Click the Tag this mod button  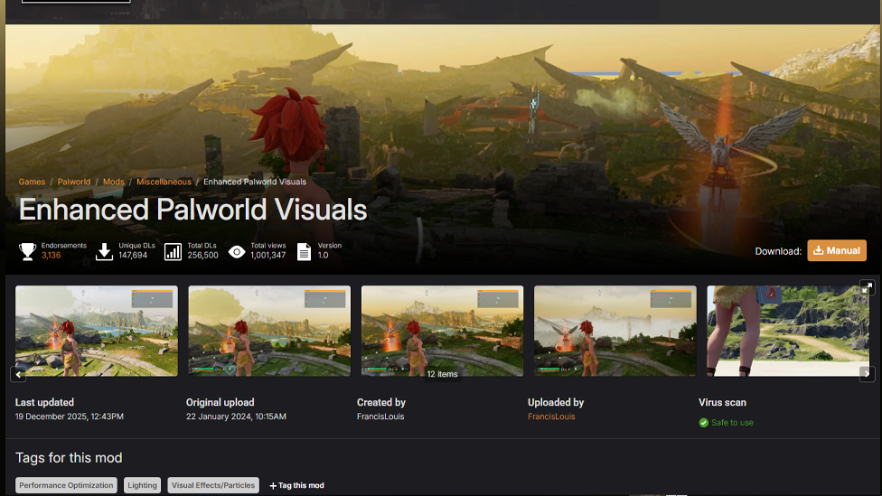click(x=296, y=485)
